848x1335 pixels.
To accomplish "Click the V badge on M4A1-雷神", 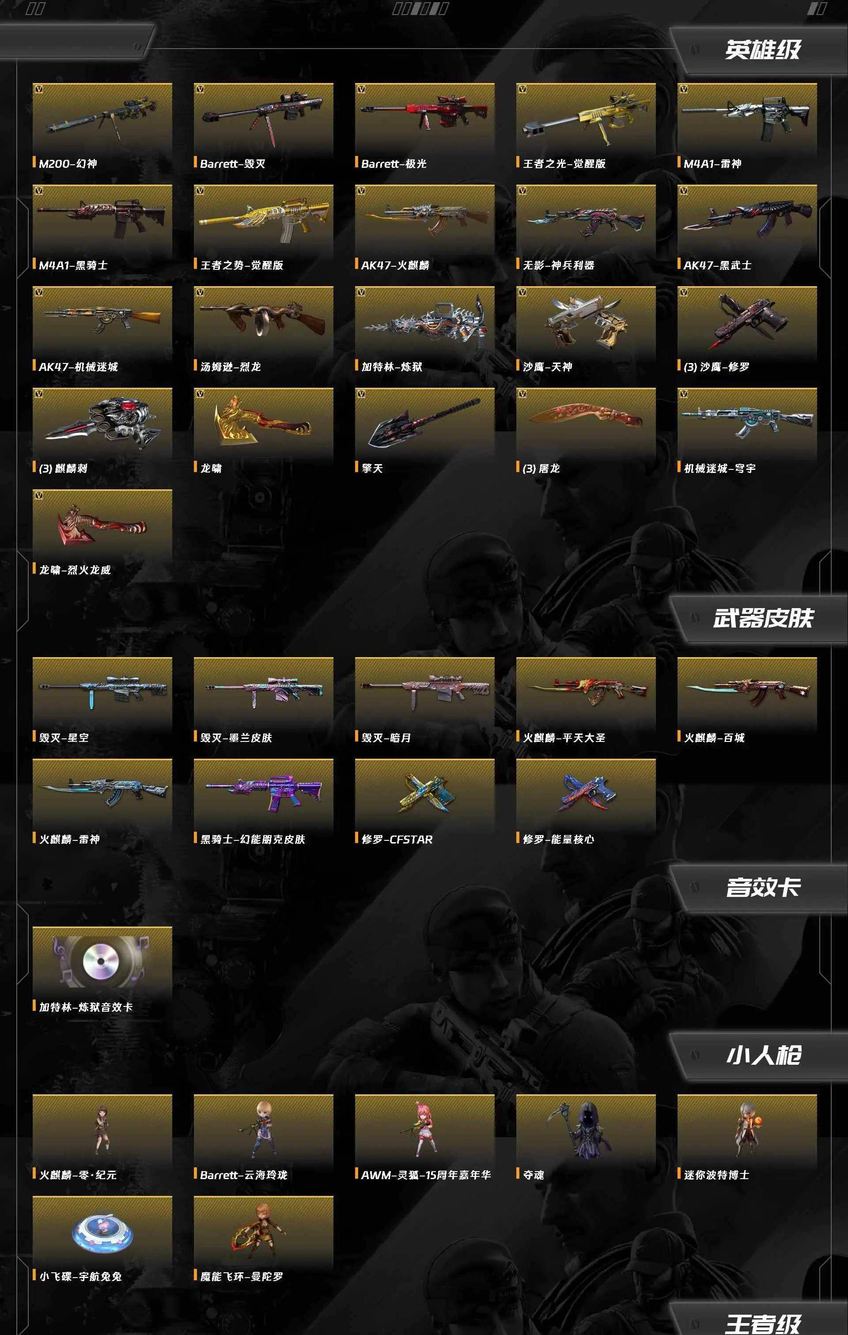I will pyautogui.click(x=684, y=89).
